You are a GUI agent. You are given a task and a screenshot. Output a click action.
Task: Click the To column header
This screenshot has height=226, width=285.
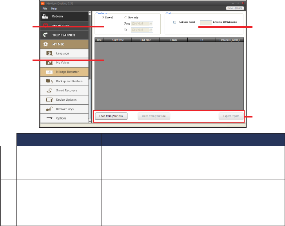click(201, 40)
